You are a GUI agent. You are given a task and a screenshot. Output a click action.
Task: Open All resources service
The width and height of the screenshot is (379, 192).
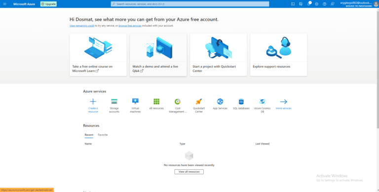(156, 104)
